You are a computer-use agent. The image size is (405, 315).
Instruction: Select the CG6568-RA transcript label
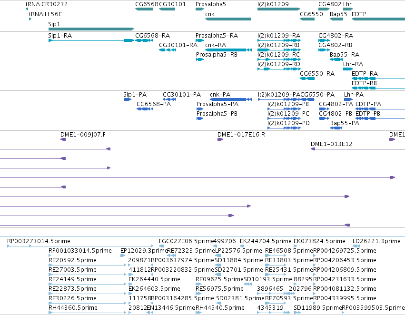point(152,36)
